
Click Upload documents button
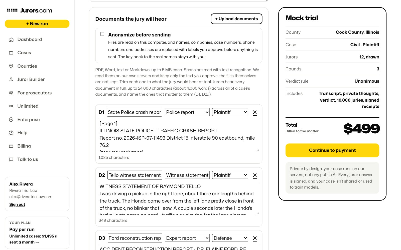pyautogui.click(x=236, y=19)
